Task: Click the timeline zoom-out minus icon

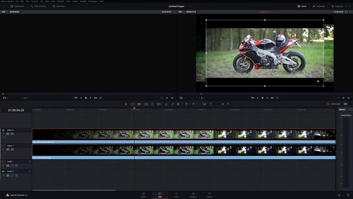Action: tap(211, 104)
